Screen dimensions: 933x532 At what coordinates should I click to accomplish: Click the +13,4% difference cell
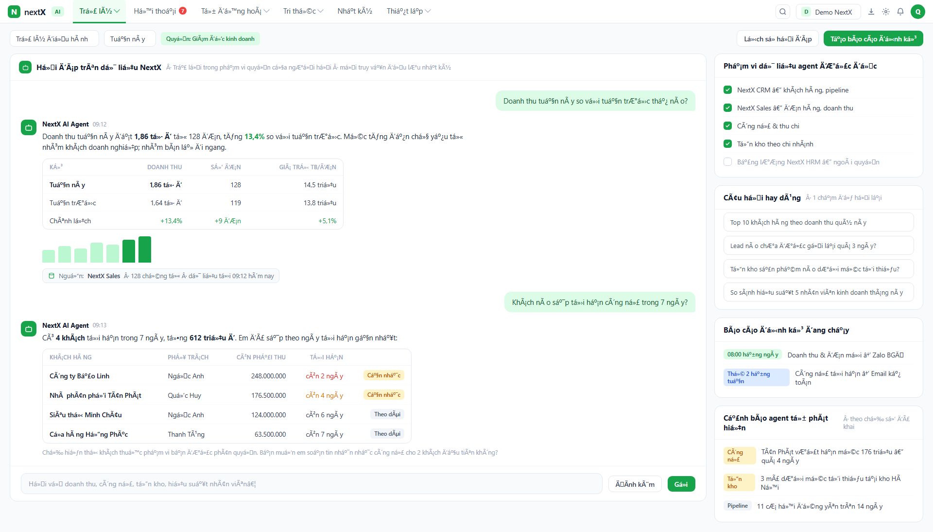coord(171,221)
